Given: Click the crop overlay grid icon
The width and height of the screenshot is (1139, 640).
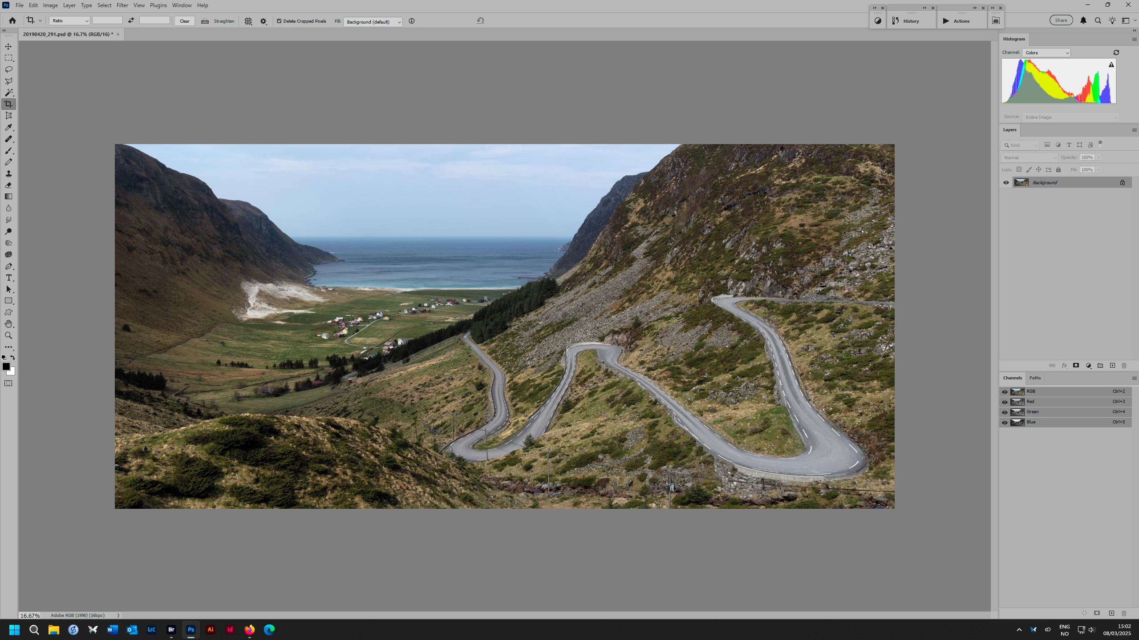Looking at the screenshot, I should tap(248, 21).
